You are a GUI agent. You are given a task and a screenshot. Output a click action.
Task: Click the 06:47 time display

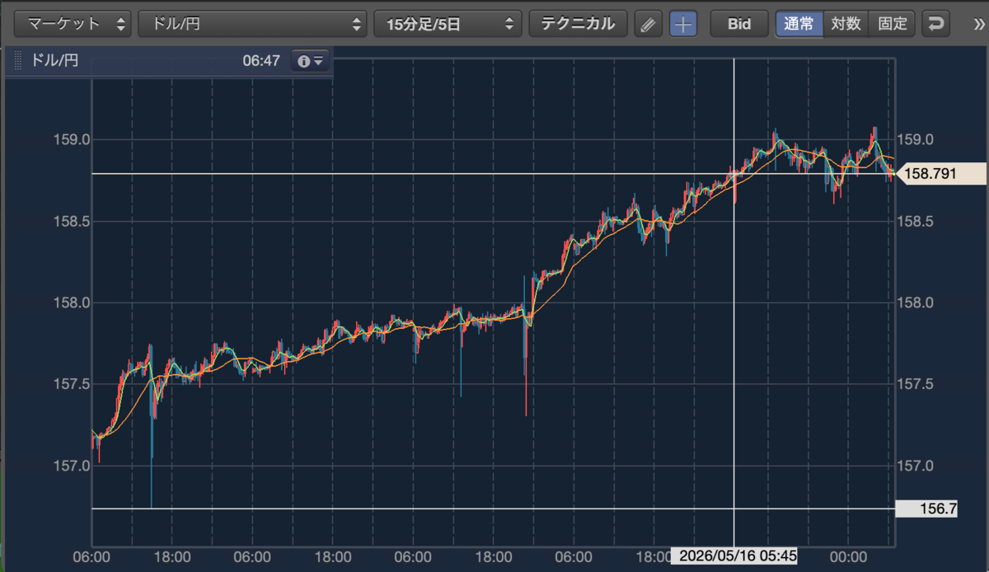pos(261,61)
